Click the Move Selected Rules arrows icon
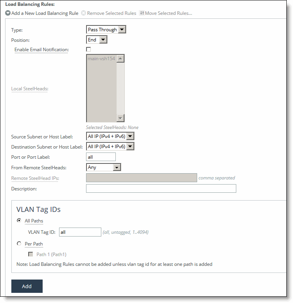293x303 pixels. (x=142, y=13)
